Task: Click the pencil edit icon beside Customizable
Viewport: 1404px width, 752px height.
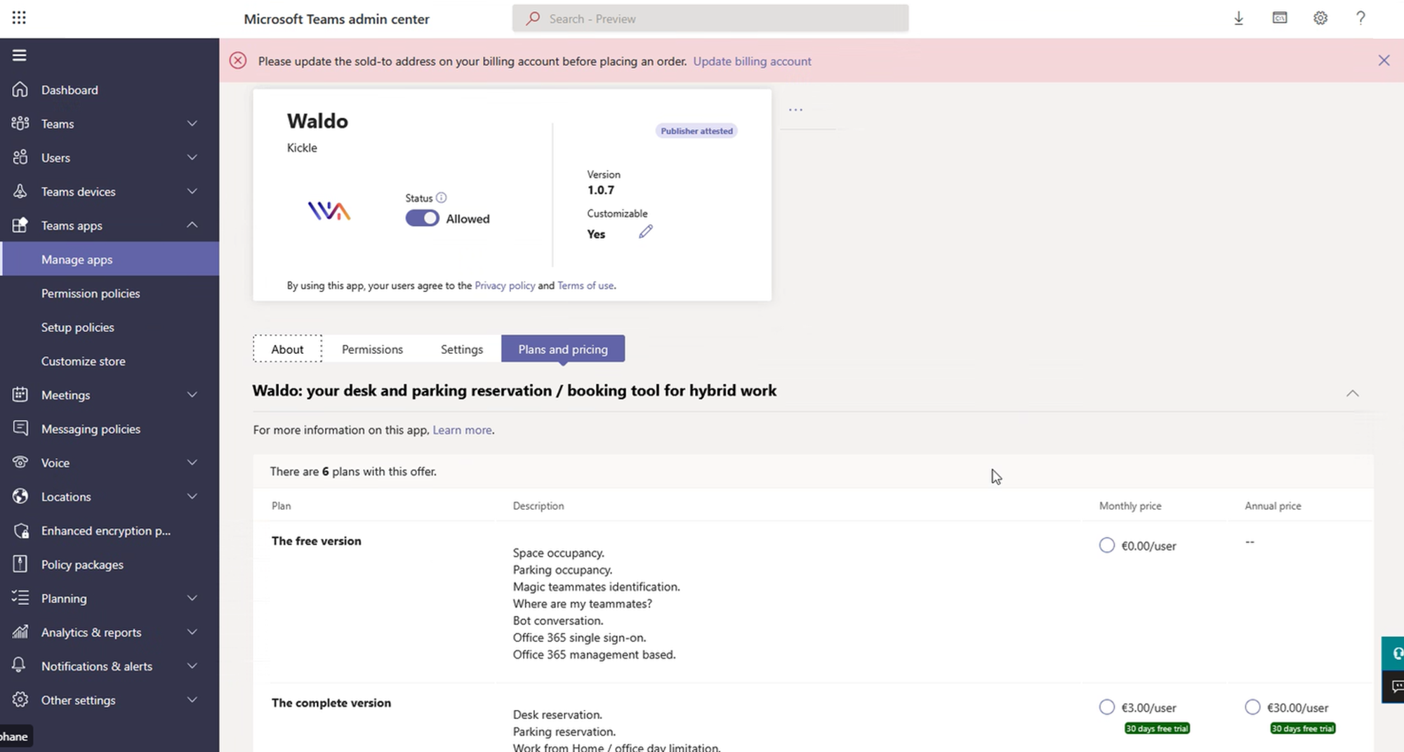Action: point(646,232)
